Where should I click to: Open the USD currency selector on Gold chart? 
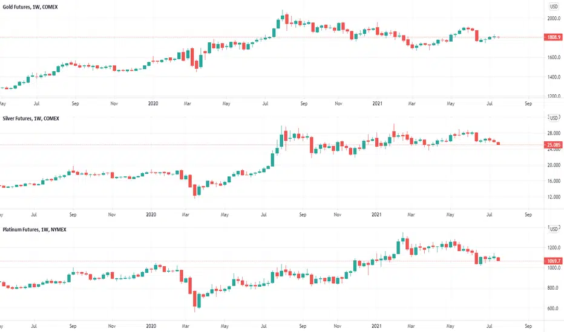pyautogui.click(x=554, y=7)
